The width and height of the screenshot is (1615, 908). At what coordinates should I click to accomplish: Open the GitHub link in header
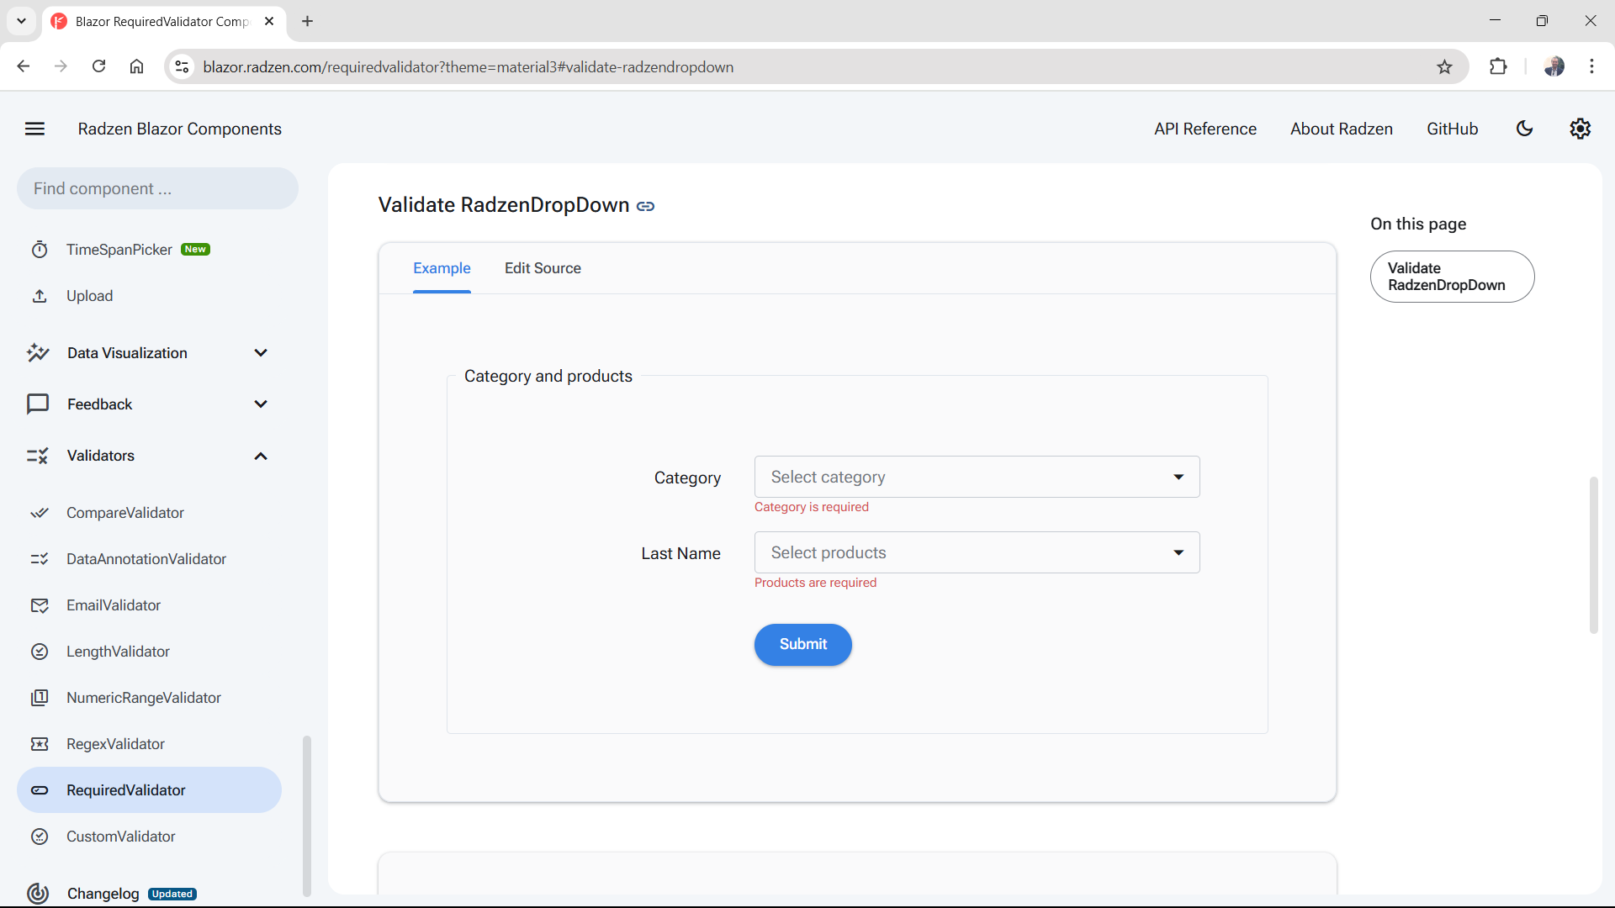pos(1452,129)
